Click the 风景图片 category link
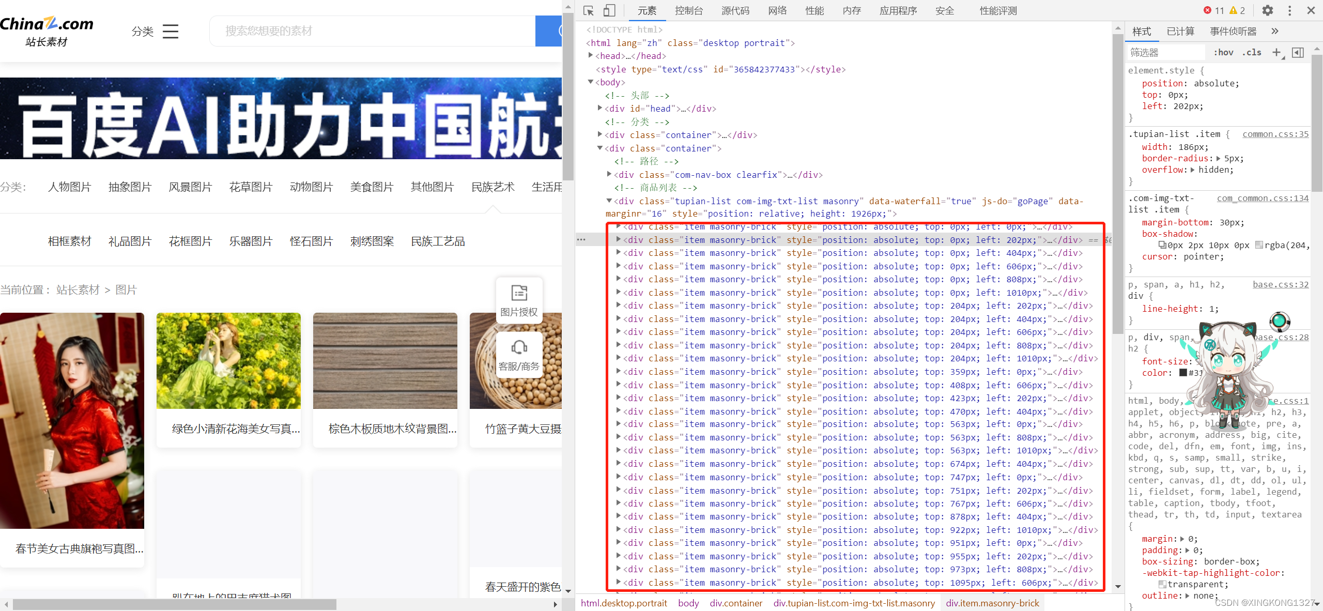The image size is (1323, 611). pyautogui.click(x=191, y=187)
